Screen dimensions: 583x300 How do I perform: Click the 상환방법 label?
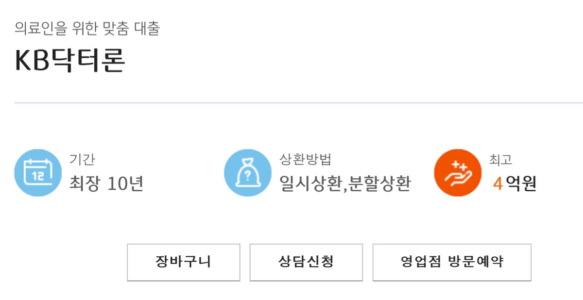306,159
